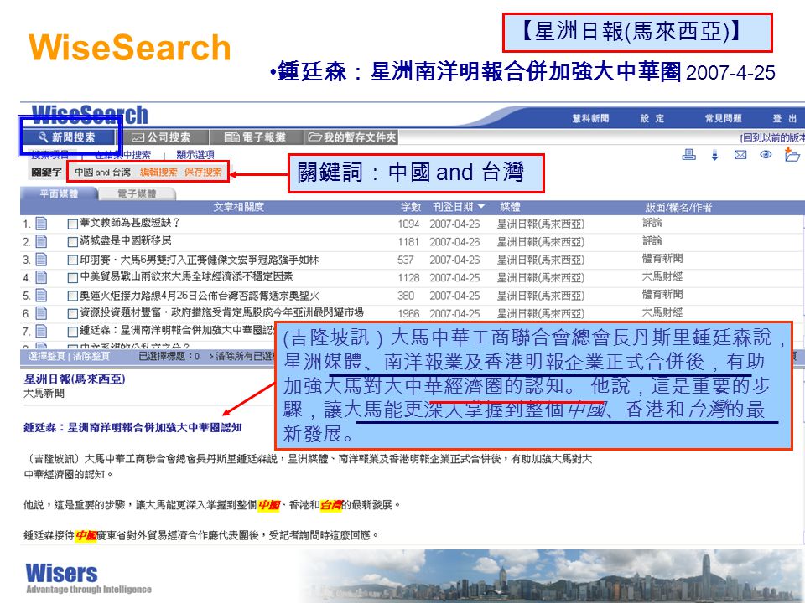The width and height of the screenshot is (805, 603).
Task: Open the document icon for result 1
Action: (41, 224)
